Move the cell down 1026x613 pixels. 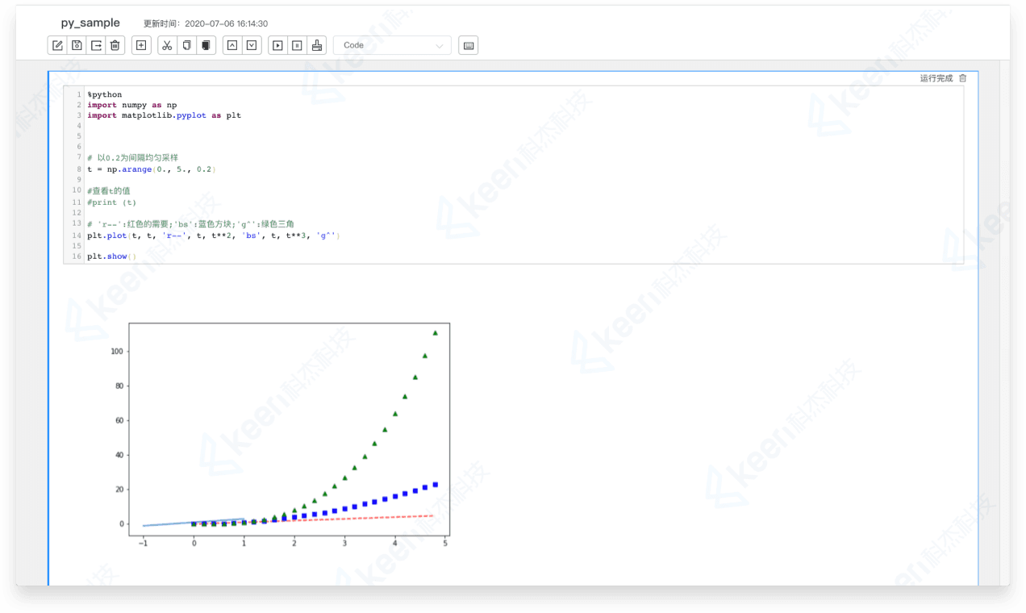[252, 45]
